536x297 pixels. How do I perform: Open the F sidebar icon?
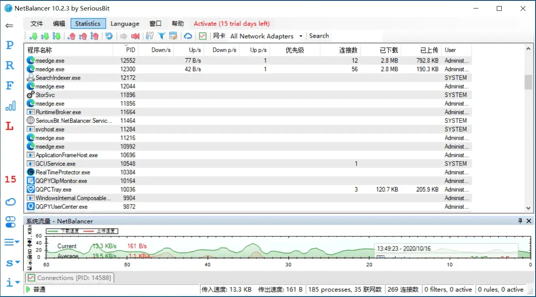point(10,85)
